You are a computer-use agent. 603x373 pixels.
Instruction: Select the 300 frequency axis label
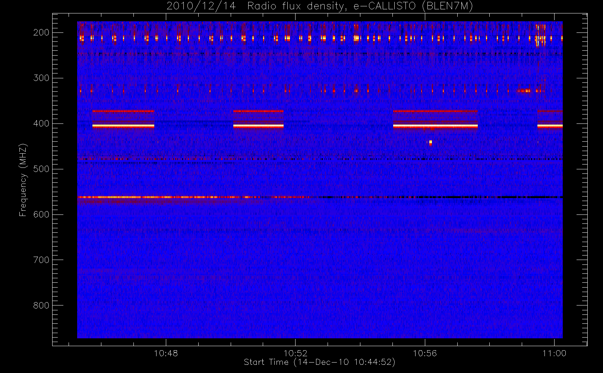tap(41, 78)
